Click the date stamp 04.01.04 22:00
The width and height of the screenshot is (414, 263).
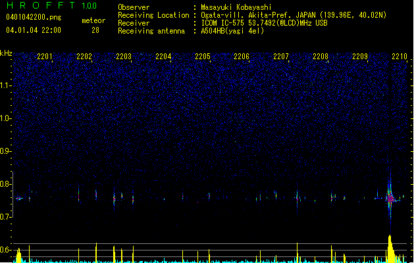[x=34, y=30]
